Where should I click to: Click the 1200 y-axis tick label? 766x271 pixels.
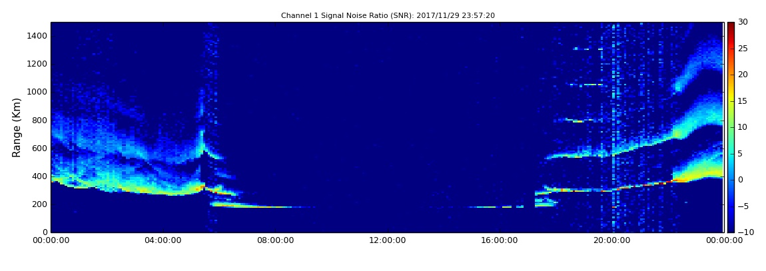[x=37, y=64]
